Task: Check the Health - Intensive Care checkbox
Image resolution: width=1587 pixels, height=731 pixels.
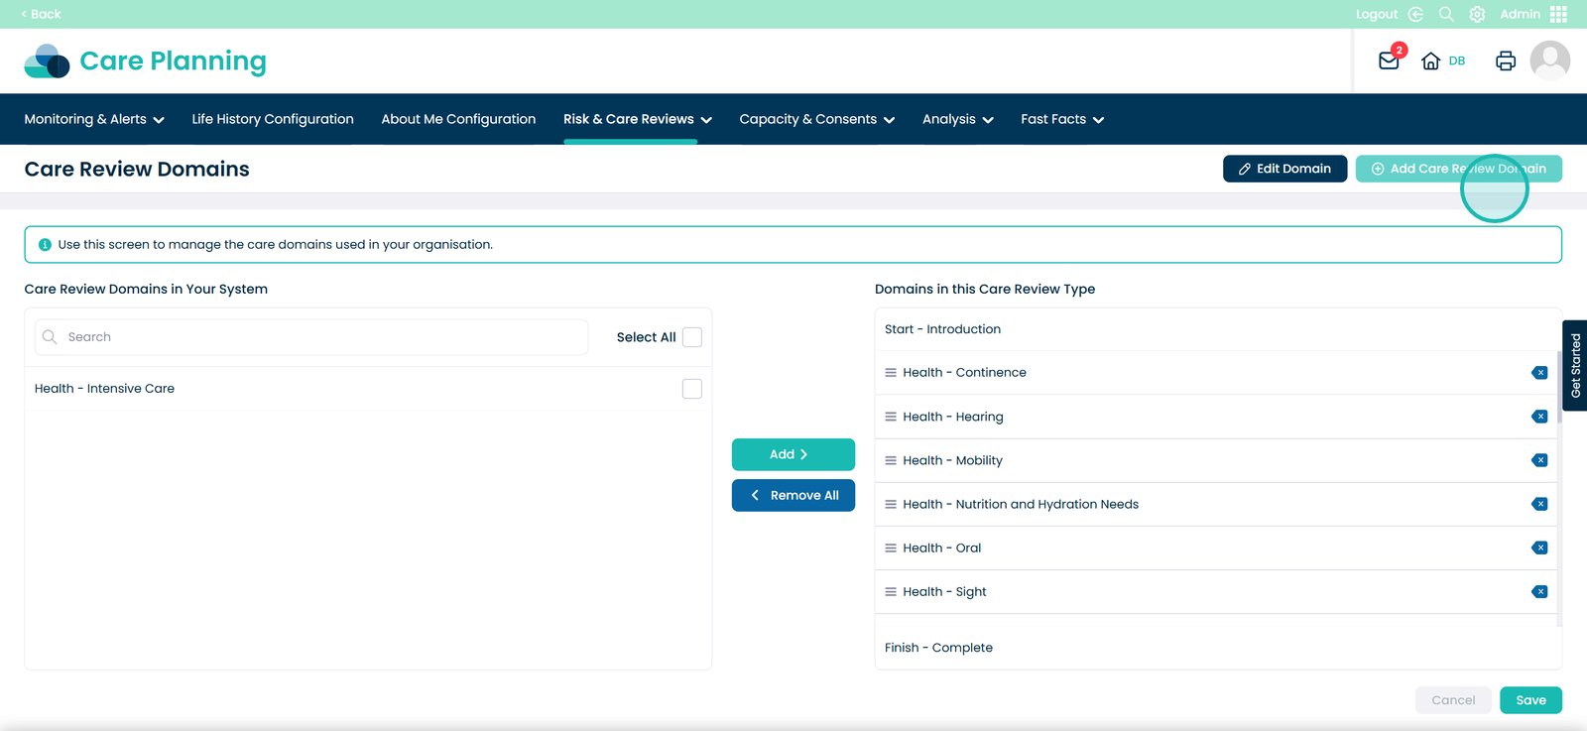Action: click(x=692, y=389)
